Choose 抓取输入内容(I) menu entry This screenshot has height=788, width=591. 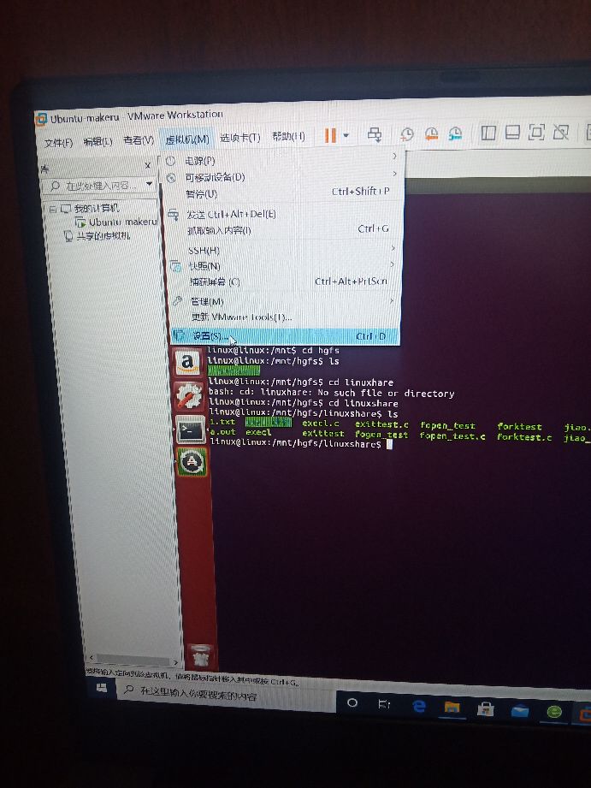pyautogui.click(x=283, y=229)
